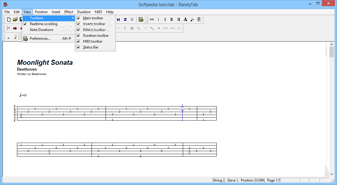Click the scroll down arrow

click(x=332, y=174)
